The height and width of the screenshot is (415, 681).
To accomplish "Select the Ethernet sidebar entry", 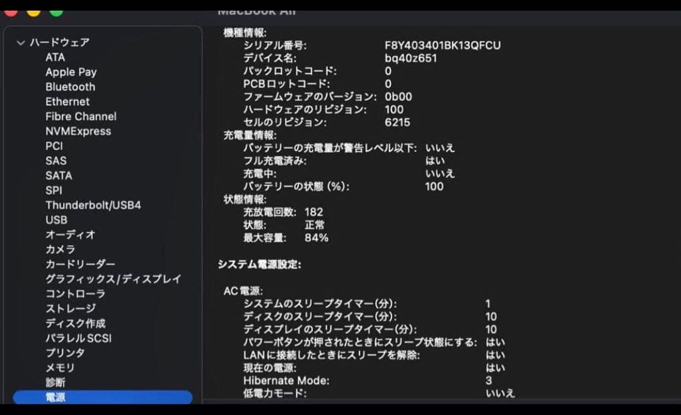I will (67, 101).
